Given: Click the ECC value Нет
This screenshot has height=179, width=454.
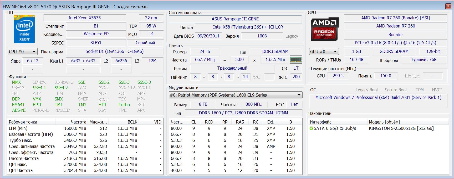Looking at the screenshot, I should tap(294, 104).
